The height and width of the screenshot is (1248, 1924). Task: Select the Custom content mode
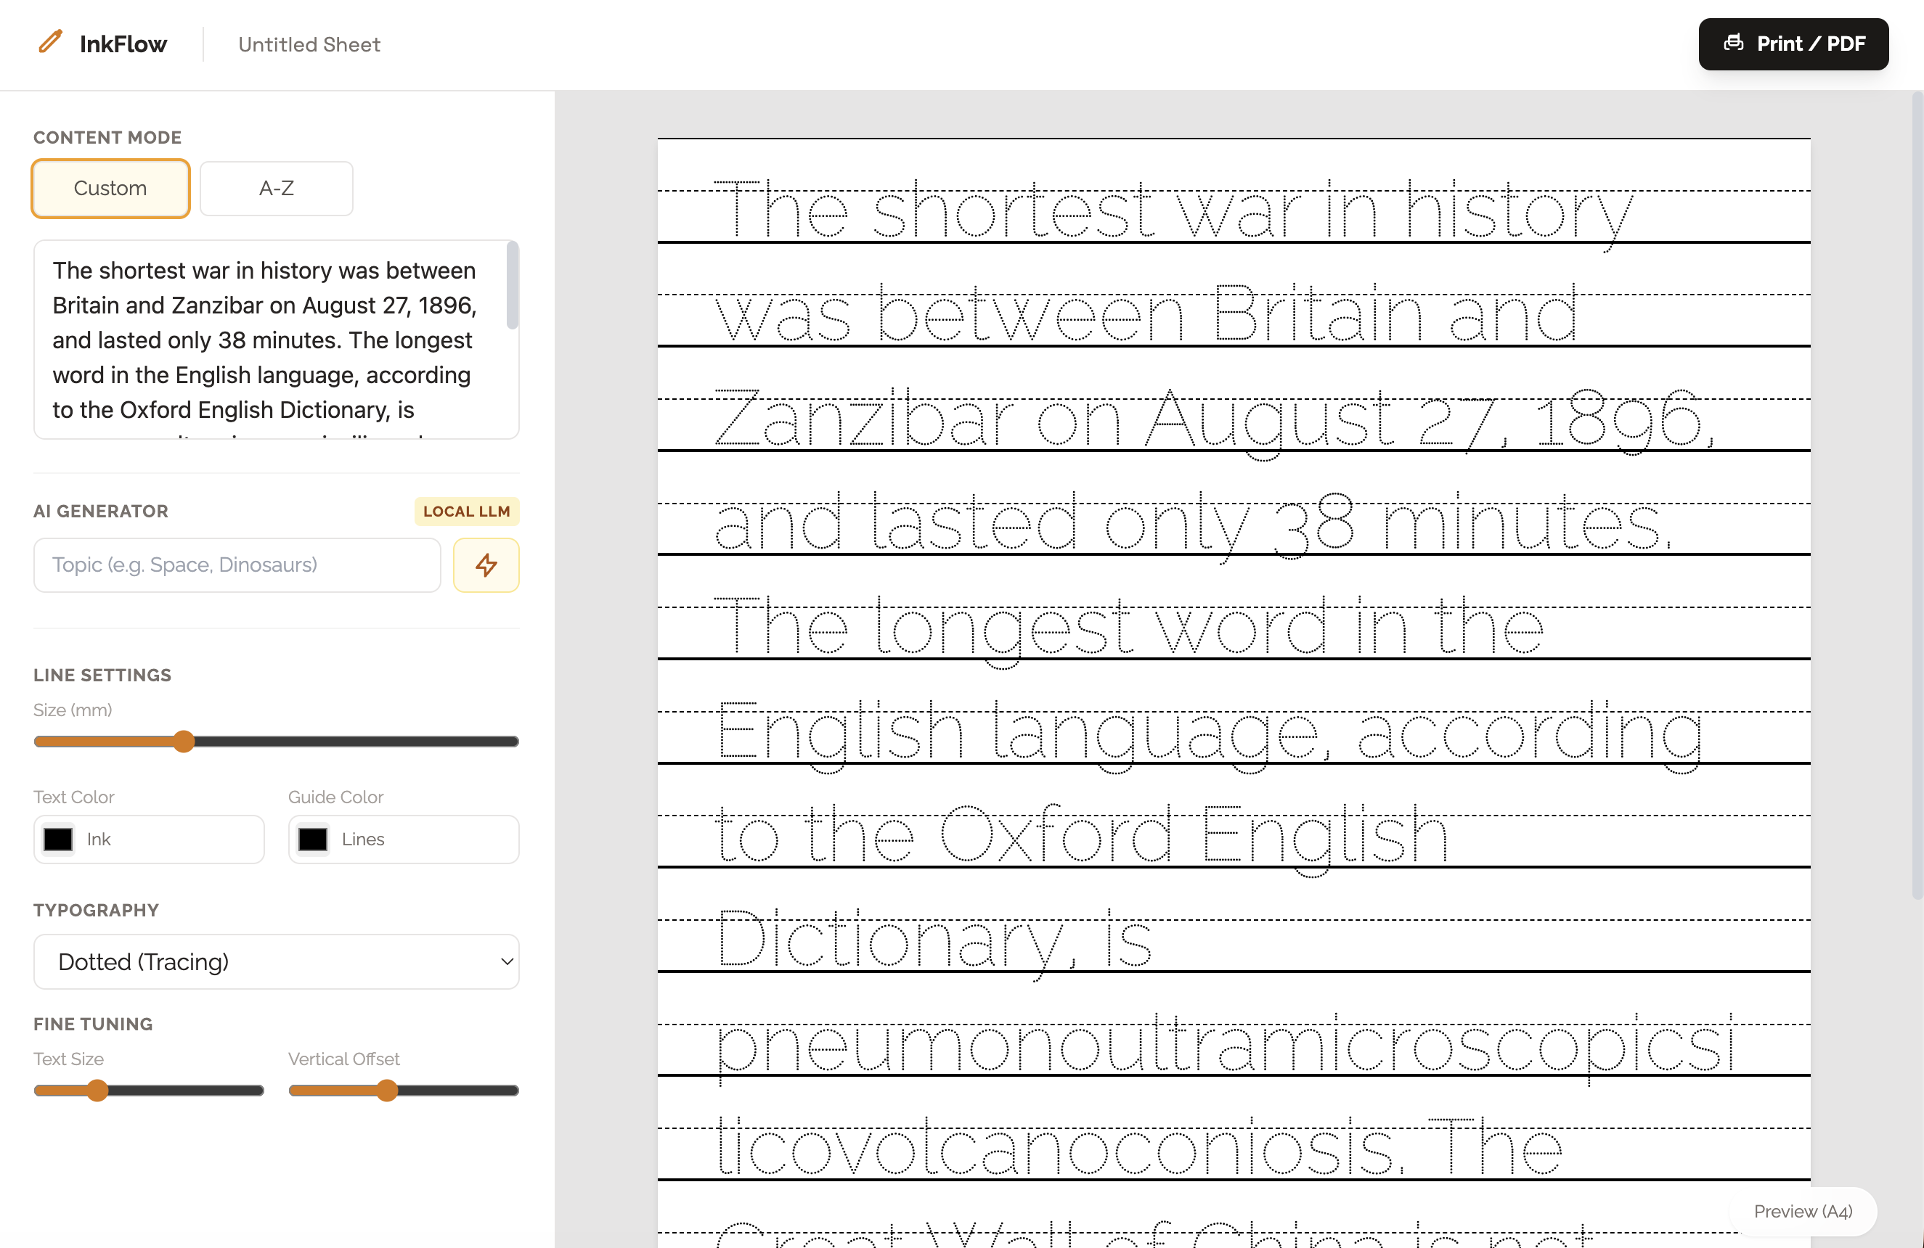[110, 188]
